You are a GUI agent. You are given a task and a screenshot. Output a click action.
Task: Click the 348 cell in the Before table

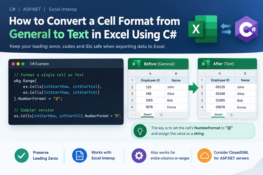151,94
